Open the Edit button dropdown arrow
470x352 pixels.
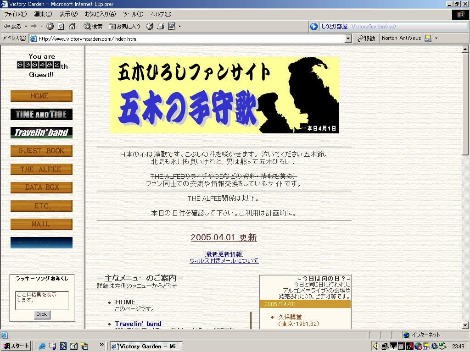coord(179,26)
